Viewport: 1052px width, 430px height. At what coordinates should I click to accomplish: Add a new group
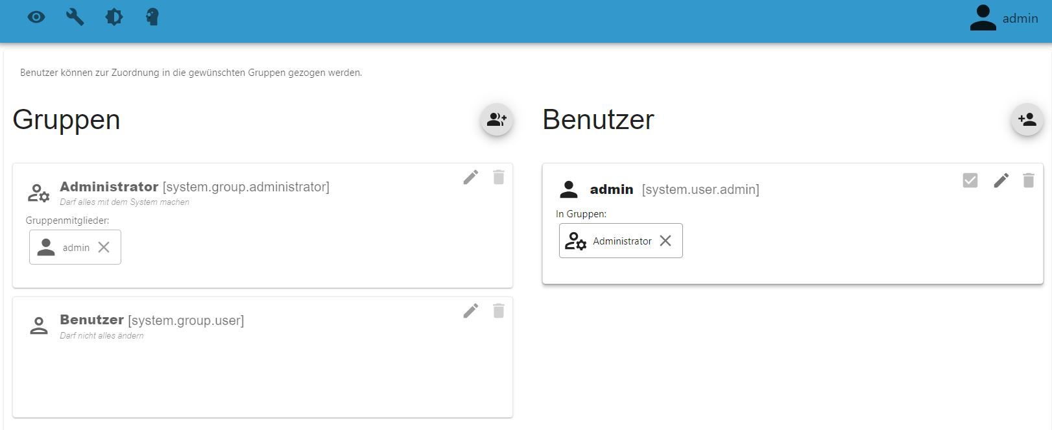(x=497, y=119)
